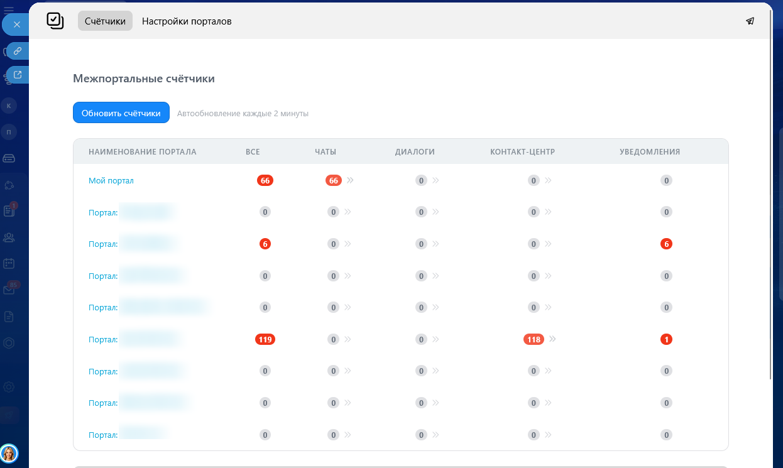Screen dimensions: 783x468
Task: Click the red 119 all-counter badge
Action: (265, 340)
